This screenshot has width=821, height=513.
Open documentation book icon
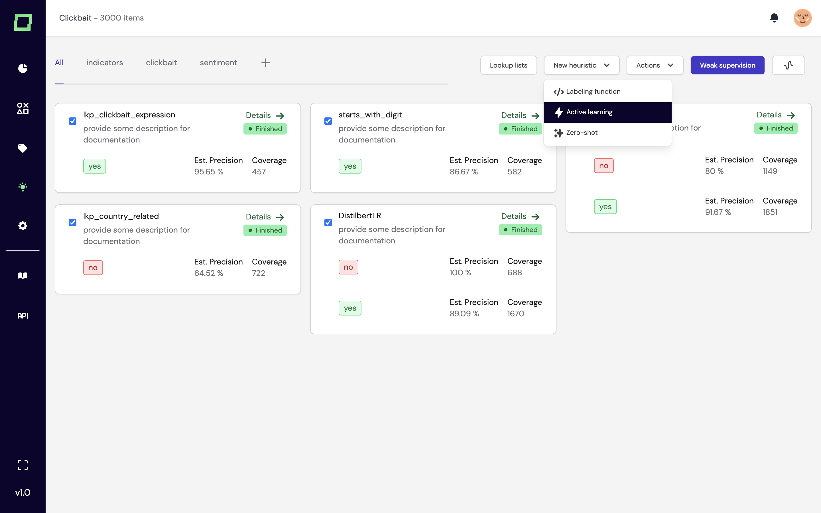pos(23,276)
